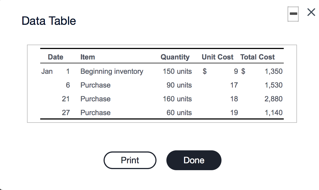Select the 150 units quantity value
319x190 pixels.
(177, 71)
